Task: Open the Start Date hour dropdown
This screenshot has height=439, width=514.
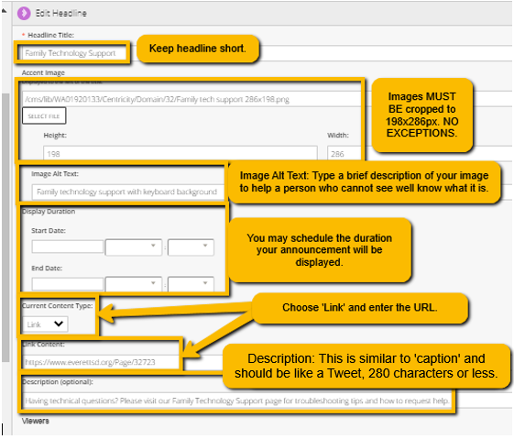Action: [134, 247]
